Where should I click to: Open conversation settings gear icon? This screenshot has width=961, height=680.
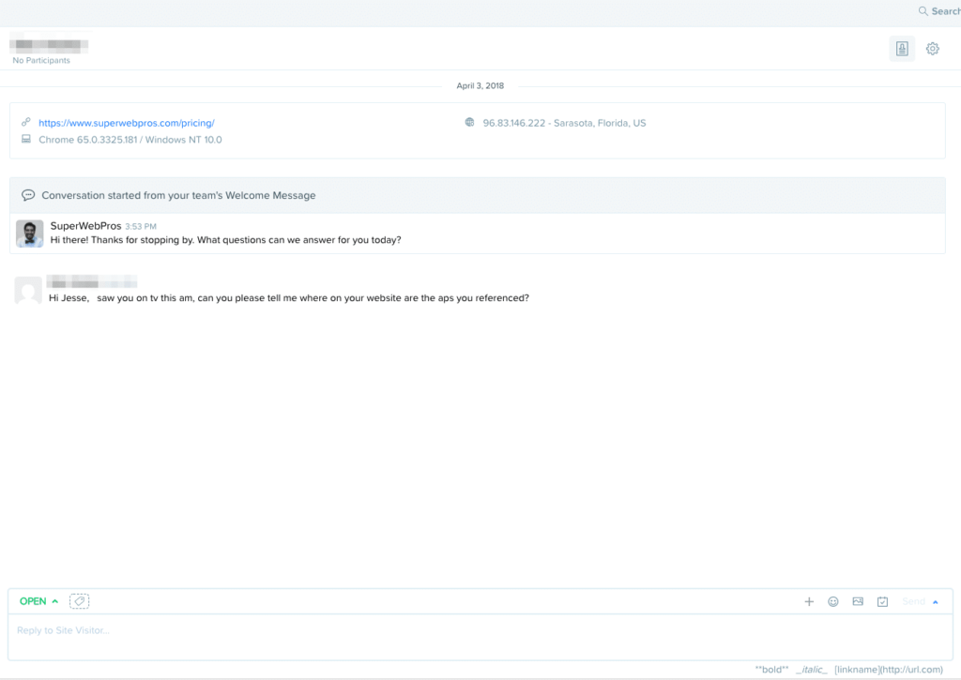coord(933,49)
